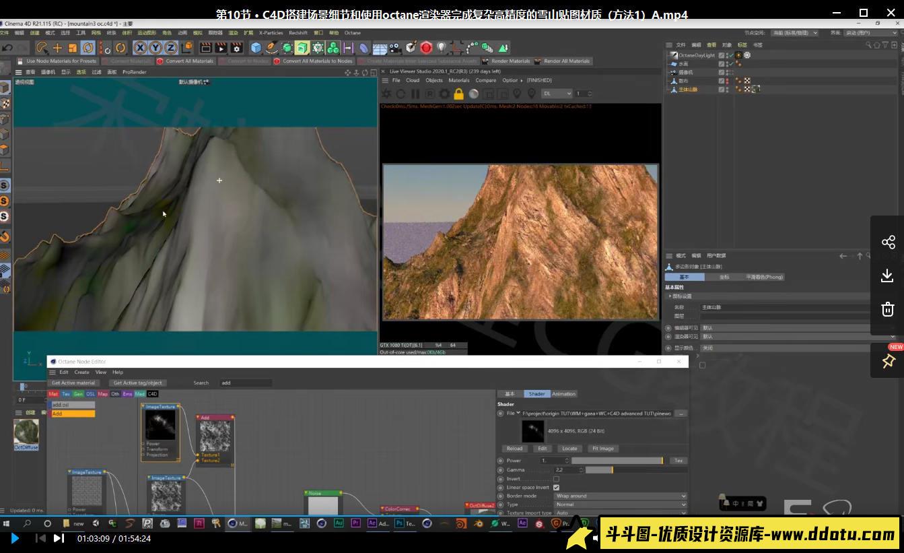Open the X-Particles menu
The width and height of the screenshot is (904, 553).
[271, 32]
